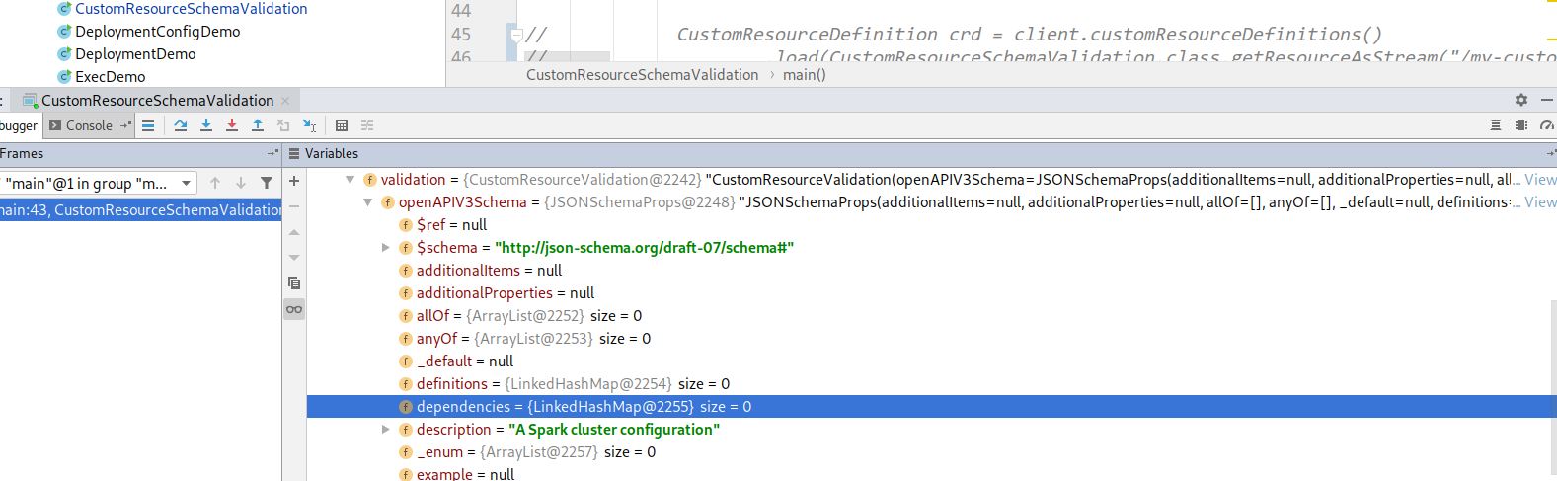
Task: Expand the description variable node
Action: [386, 430]
